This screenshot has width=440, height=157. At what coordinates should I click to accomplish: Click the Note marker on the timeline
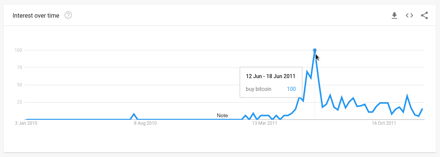point(222,115)
